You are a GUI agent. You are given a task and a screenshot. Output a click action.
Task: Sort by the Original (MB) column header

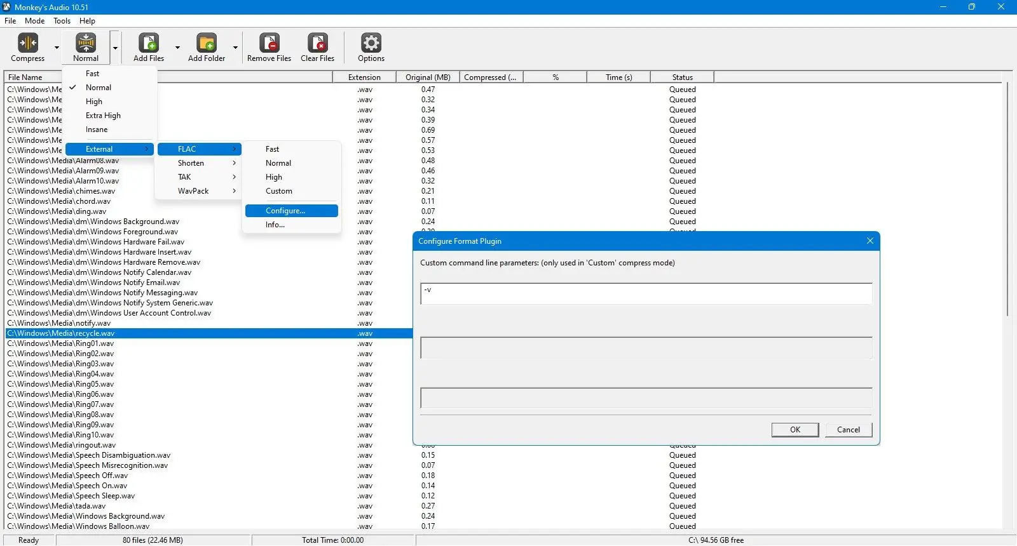(428, 77)
